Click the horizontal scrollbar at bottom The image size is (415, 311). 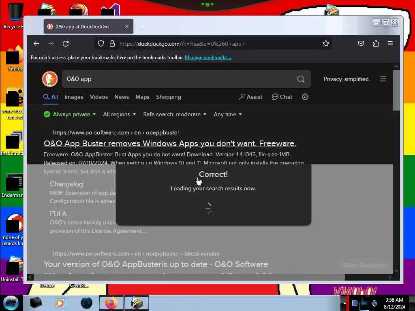tap(189, 277)
